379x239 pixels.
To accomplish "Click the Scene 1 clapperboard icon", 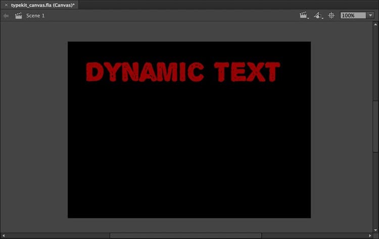I will 19,16.
